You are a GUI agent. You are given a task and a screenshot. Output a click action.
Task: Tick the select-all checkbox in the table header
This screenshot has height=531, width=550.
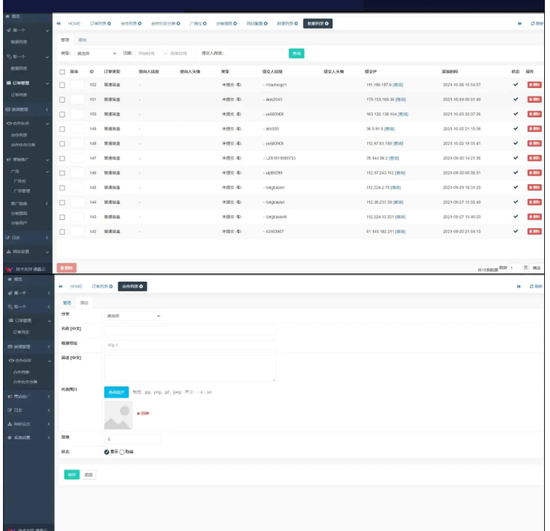62,72
